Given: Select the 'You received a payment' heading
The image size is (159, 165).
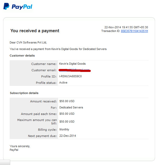Looking at the screenshot, I should (35, 31).
